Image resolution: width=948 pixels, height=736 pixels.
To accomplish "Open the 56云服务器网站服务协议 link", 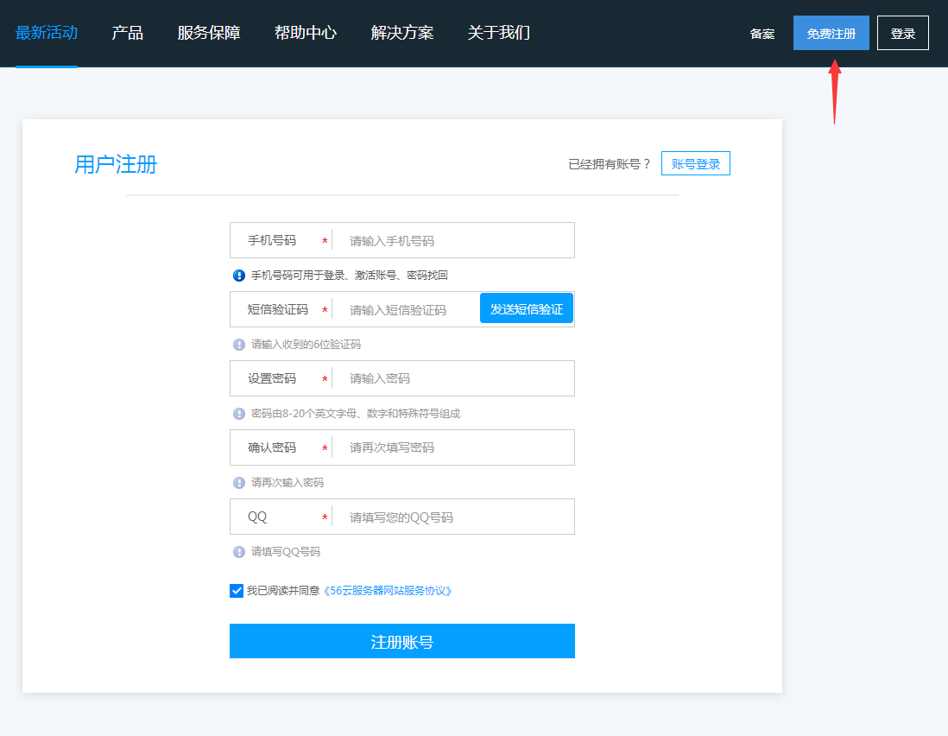I will (388, 592).
